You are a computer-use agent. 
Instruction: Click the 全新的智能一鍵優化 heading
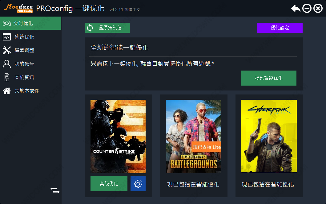tap(120, 48)
